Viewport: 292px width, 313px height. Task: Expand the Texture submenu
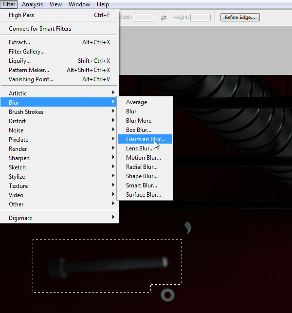pos(59,186)
